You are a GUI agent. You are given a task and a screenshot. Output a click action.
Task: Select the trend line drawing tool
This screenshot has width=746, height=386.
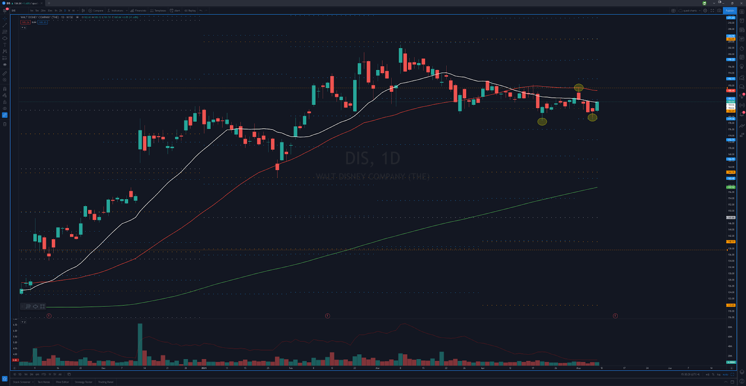(x=5, y=25)
